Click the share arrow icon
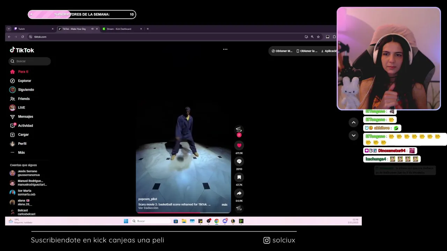Image resolution: width=447 pixels, height=251 pixels. [x=239, y=193]
